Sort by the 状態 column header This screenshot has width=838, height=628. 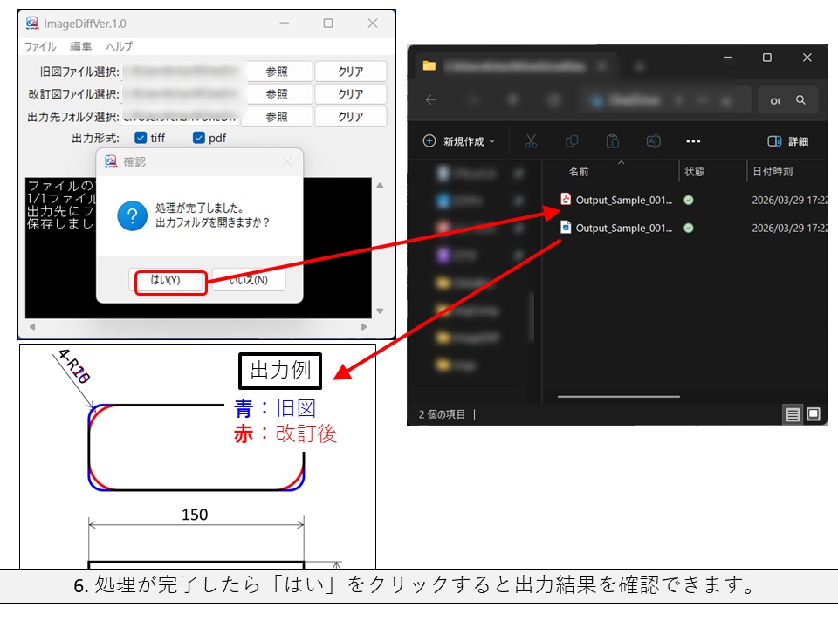(x=694, y=172)
